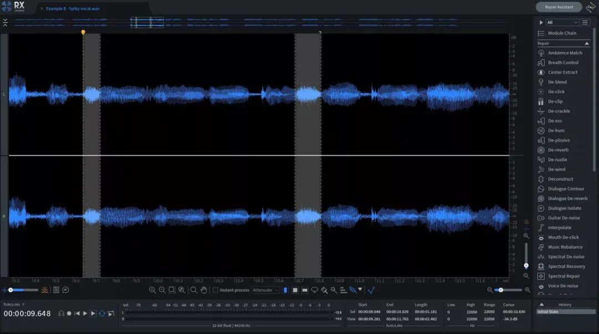Collapse the waveform overview bar
The height and width of the screenshot is (334, 599).
point(5,23)
